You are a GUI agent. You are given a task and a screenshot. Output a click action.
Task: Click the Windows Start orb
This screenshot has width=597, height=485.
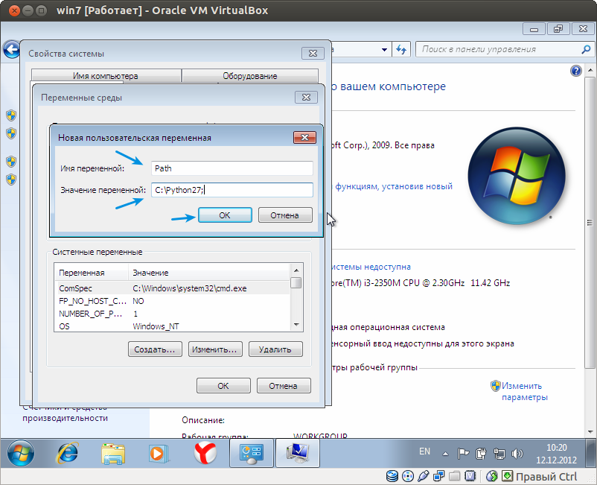click(21, 453)
